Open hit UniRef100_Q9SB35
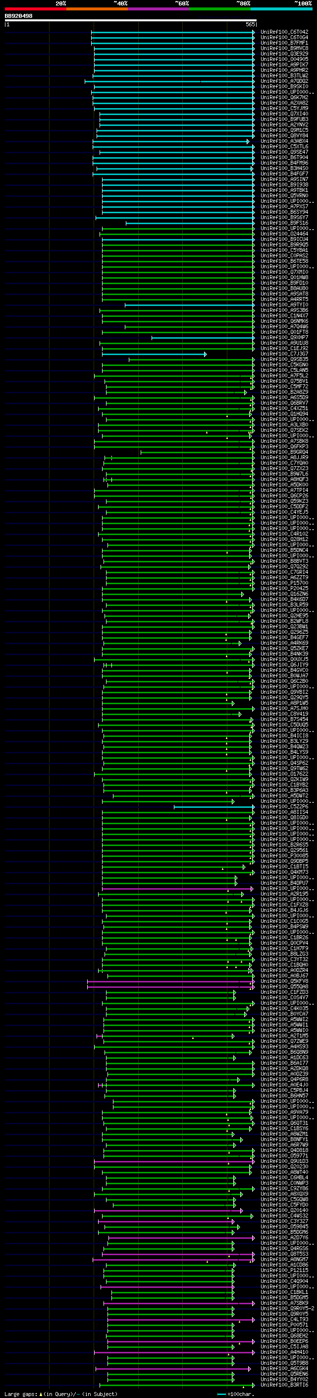Viewport: 317px width, 1398px height. pos(284,359)
